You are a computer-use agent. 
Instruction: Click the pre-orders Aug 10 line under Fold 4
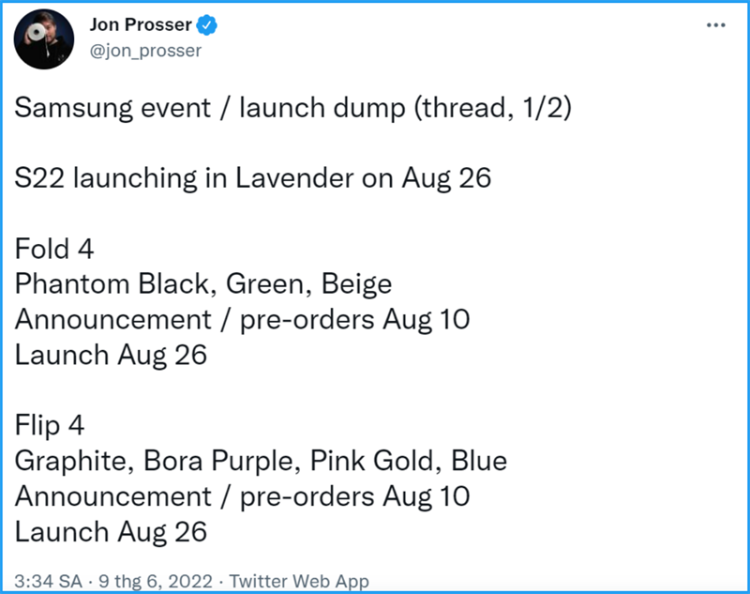pos(242,319)
